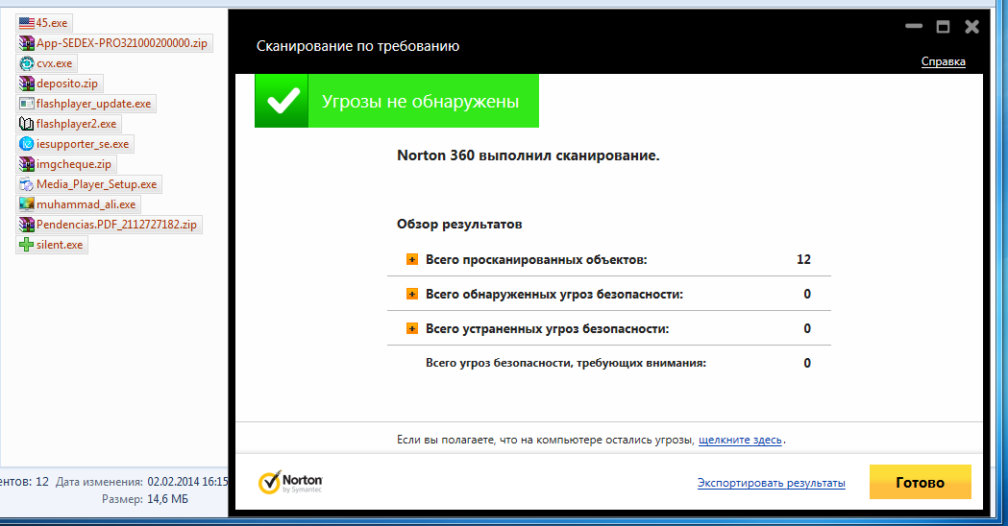This screenshot has width=1008, height=526.
Task: Expand 'Всего просканированных объектов' details
Action: coord(412,259)
